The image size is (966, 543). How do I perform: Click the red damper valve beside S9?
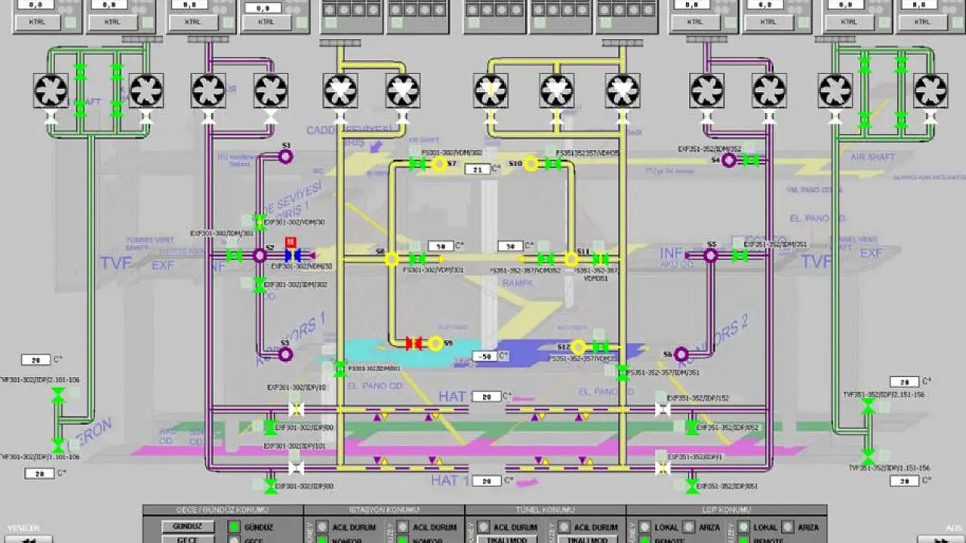414,344
